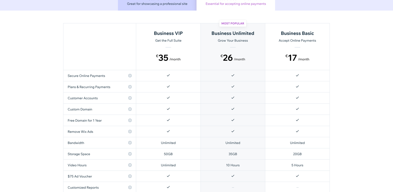
Task: Show info for Storage Space row
Action: coord(130,154)
